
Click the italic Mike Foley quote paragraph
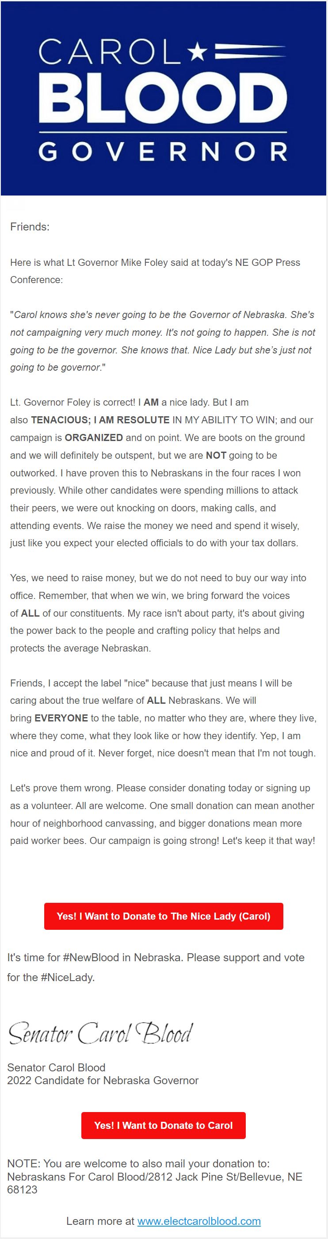click(x=163, y=341)
